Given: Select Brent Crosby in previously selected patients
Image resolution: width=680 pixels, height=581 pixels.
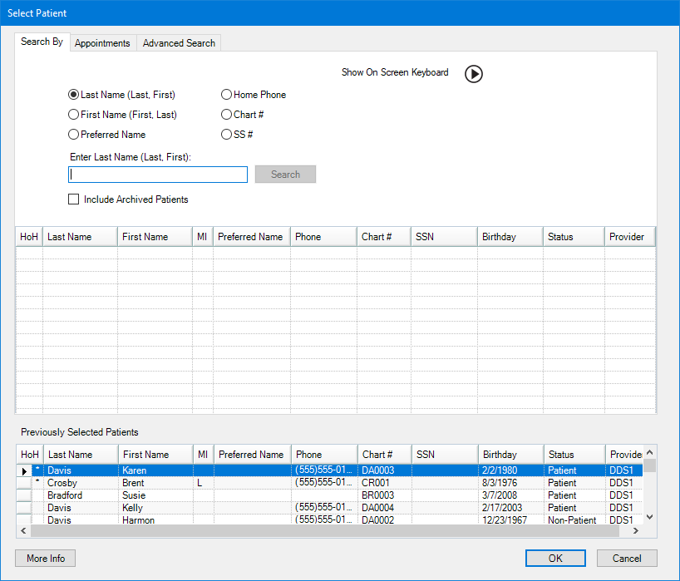Looking at the screenshot, I should 83,483.
